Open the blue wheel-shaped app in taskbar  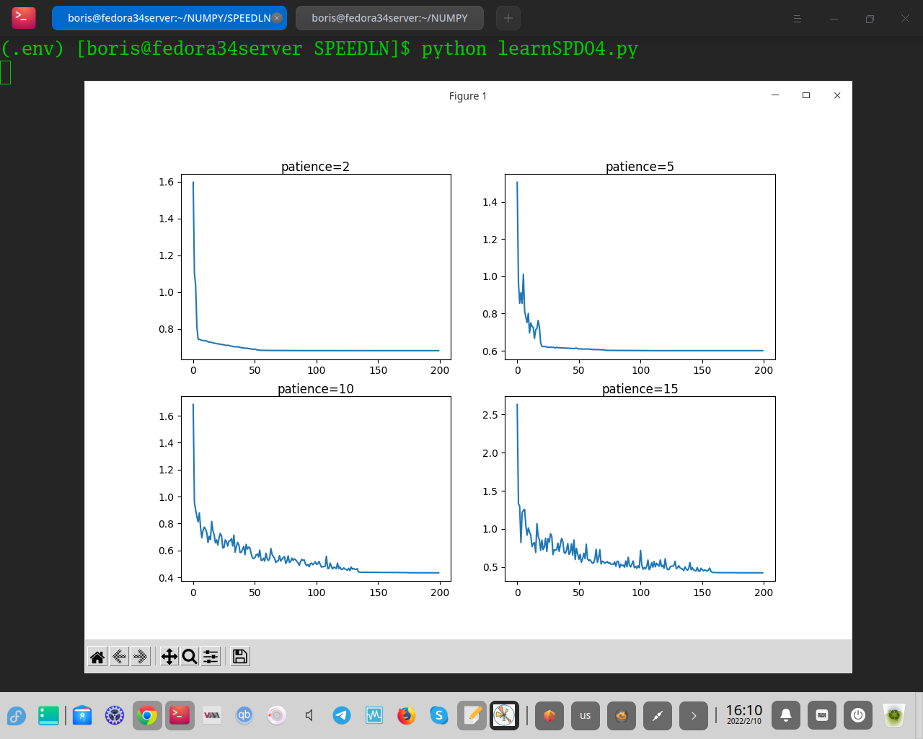pos(115,715)
